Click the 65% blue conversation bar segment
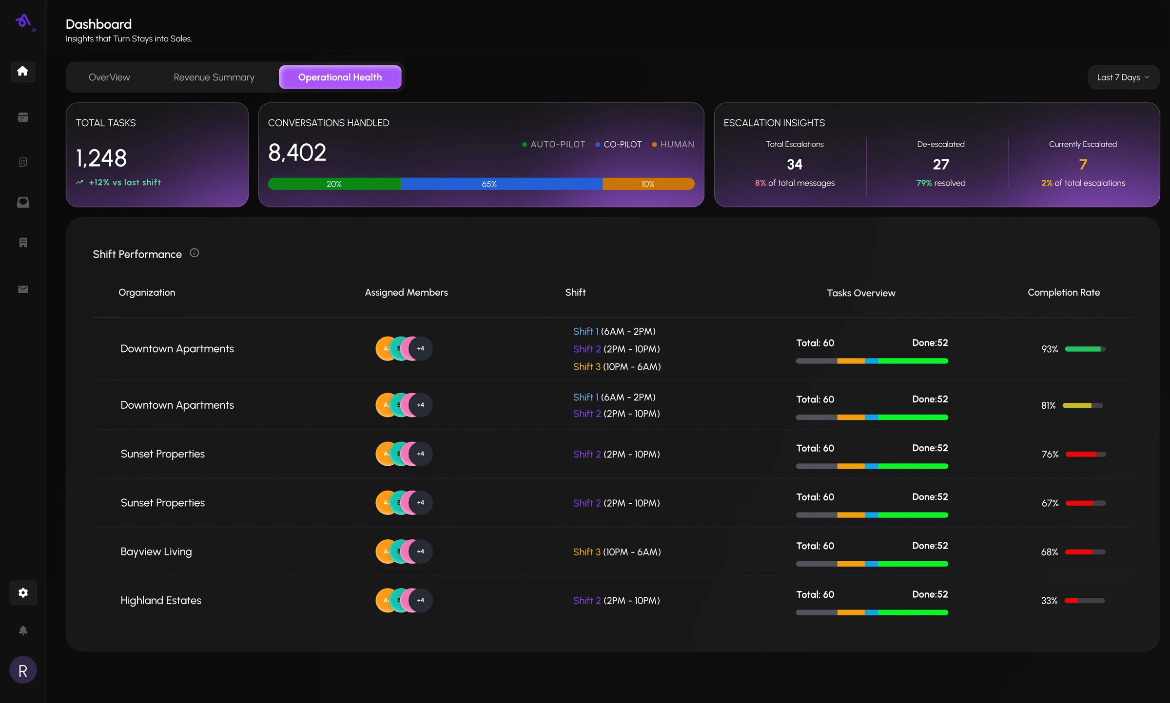This screenshot has height=703, width=1170. (502, 184)
